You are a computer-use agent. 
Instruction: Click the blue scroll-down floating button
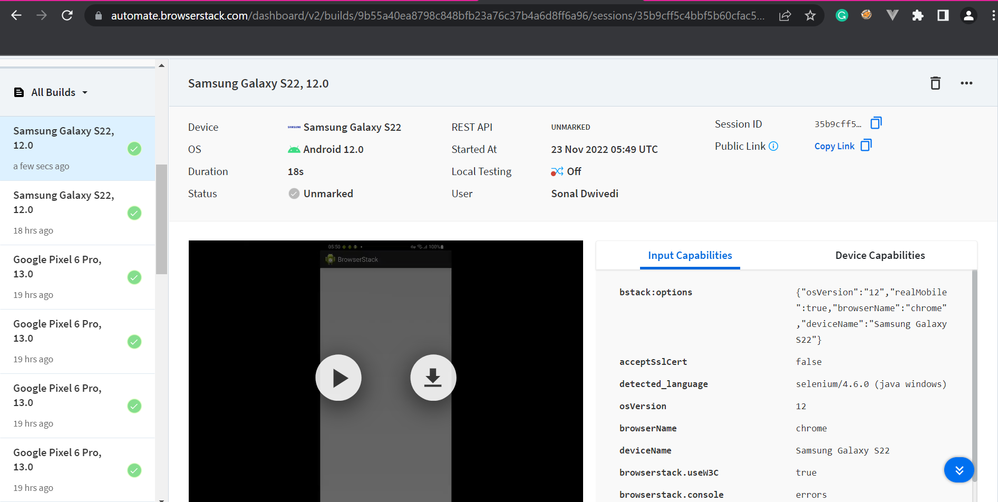tap(959, 470)
